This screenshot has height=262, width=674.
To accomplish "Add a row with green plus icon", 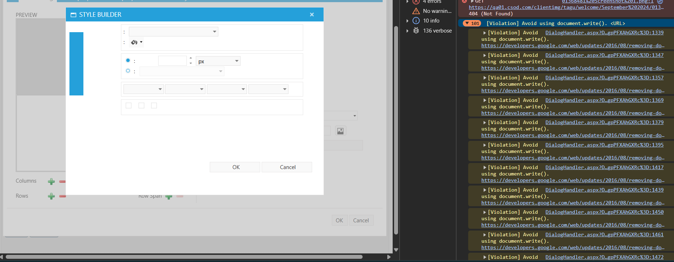I will pyautogui.click(x=51, y=196).
